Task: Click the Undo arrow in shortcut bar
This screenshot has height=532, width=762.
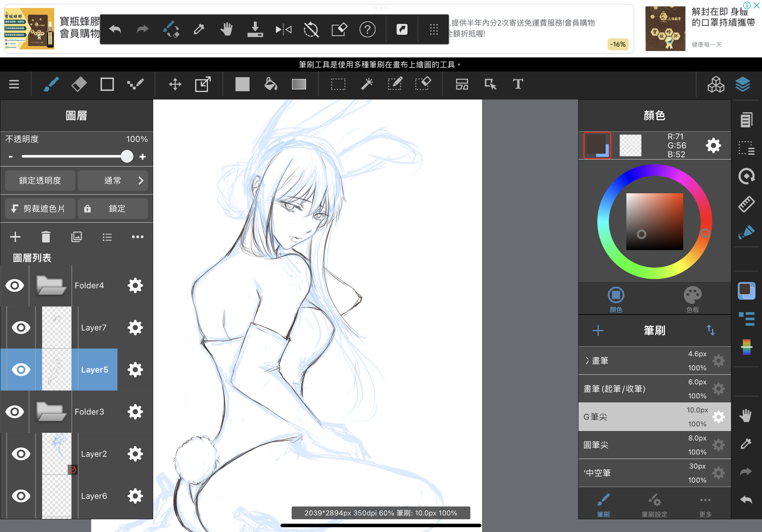Action: 115,30
